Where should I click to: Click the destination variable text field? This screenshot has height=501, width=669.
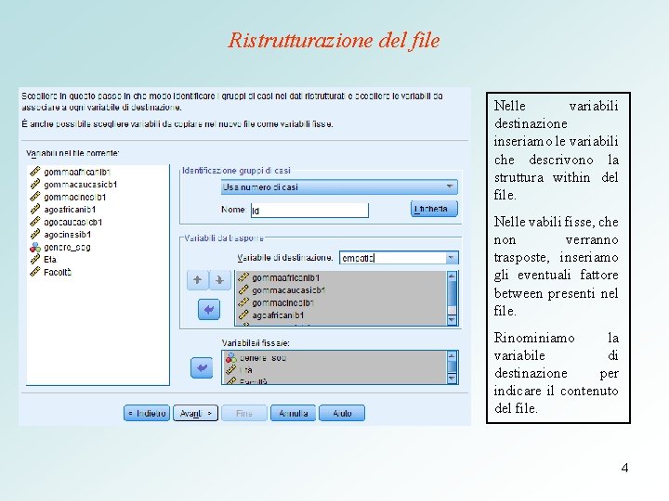pyautogui.click(x=393, y=258)
